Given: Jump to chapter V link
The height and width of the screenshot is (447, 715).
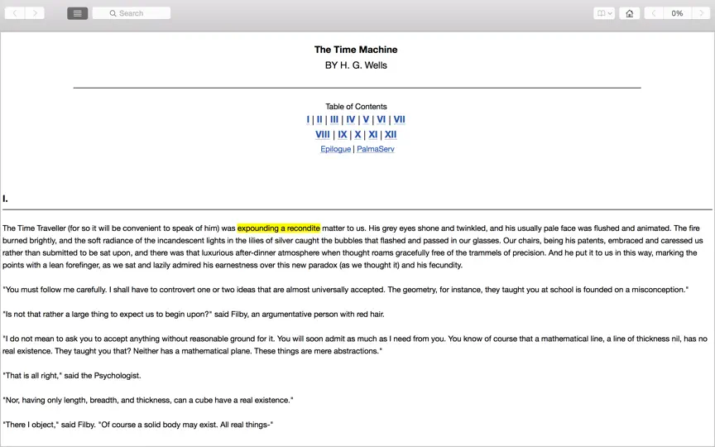Looking at the screenshot, I should [366, 119].
